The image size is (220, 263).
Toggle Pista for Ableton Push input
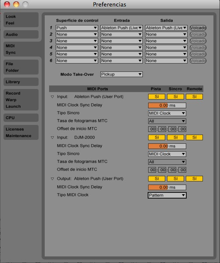click(156, 96)
